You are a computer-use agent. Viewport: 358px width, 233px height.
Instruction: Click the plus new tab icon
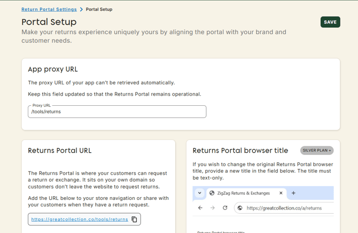click(x=293, y=193)
